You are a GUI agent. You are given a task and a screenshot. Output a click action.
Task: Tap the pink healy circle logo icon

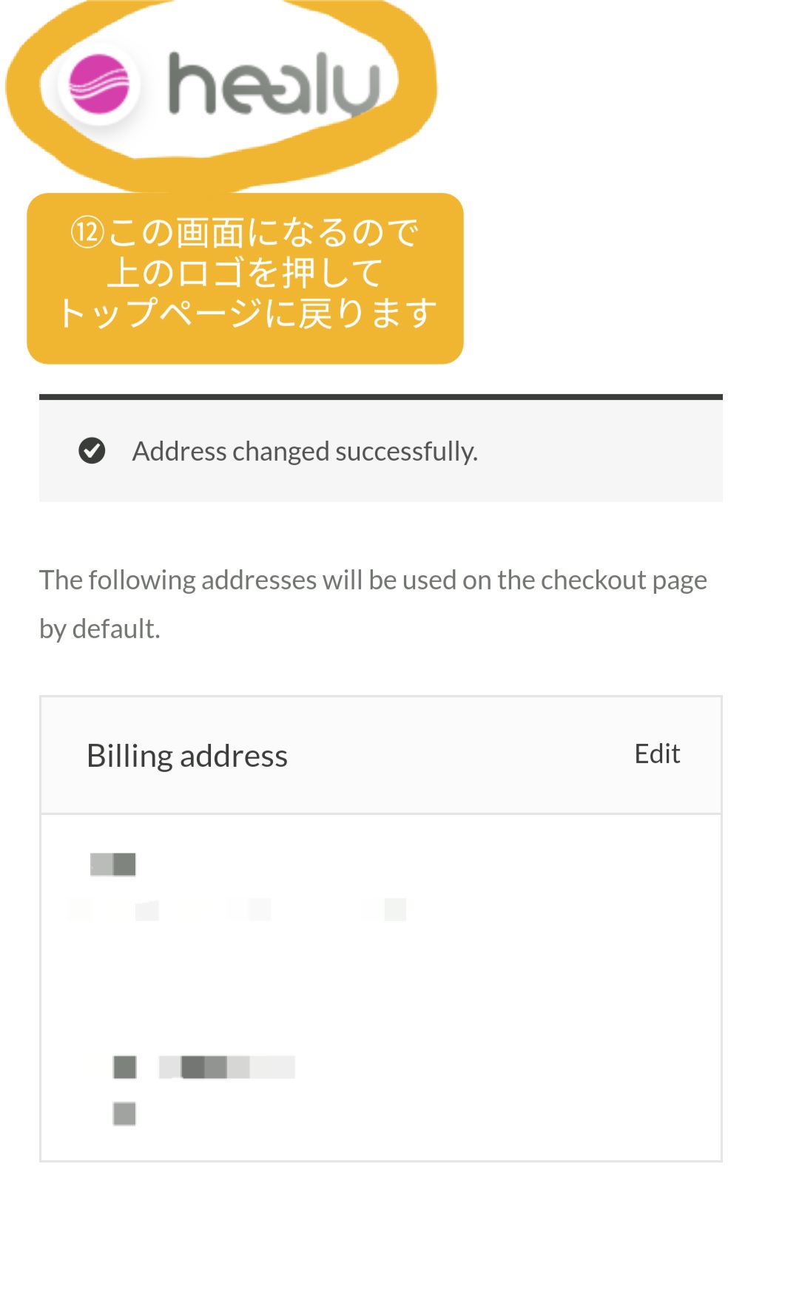[x=98, y=84]
